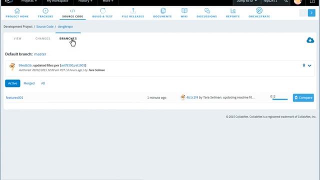
Task: Click the Development Project breadcrumb text
Action: pyautogui.click(x=18, y=26)
